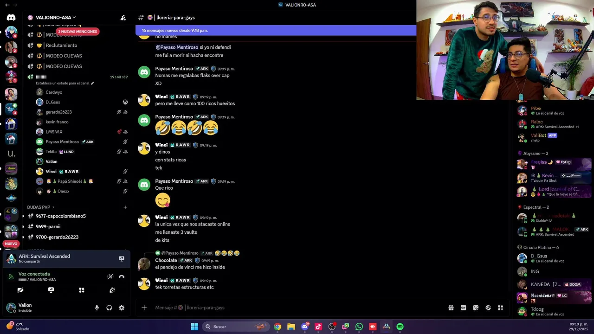Image resolution: width=594 pixels, height=334 pixels.
Task: Select LMS W.X in voice channel
Action: point(54,132)
